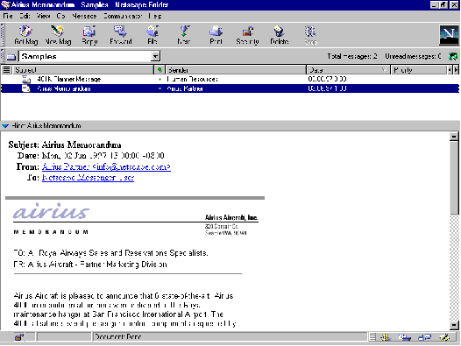Click the Airius Partner email link
Image resolution: width=461 pixels, height=346 pixels.
[106, 166]
